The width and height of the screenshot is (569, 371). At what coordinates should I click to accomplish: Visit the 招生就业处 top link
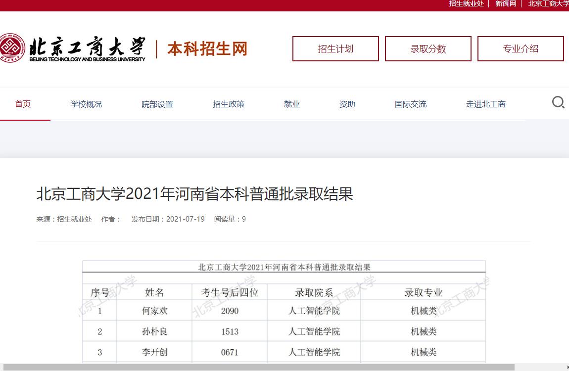tap(466, 3)
